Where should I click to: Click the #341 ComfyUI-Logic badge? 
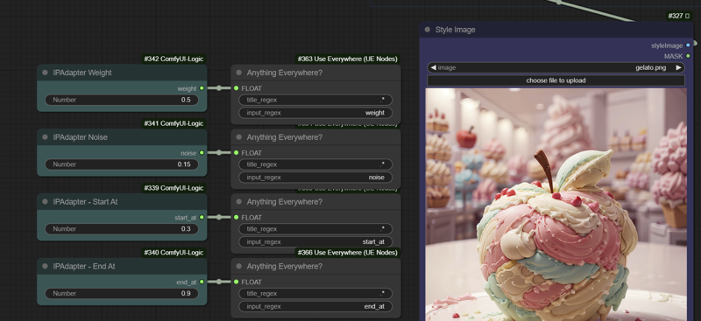tap(173, 123)
